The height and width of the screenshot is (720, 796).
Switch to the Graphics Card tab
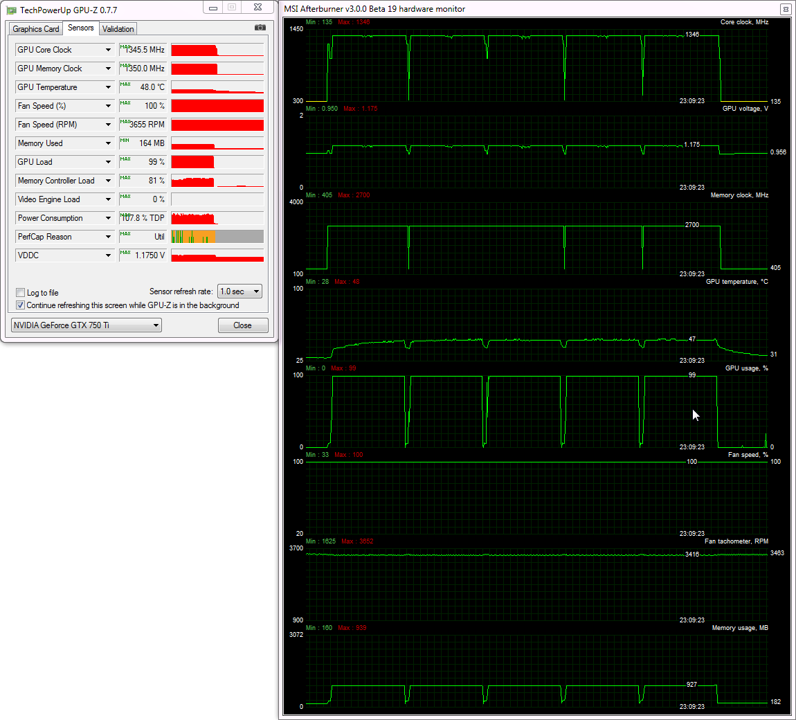(x=35, y=29)
